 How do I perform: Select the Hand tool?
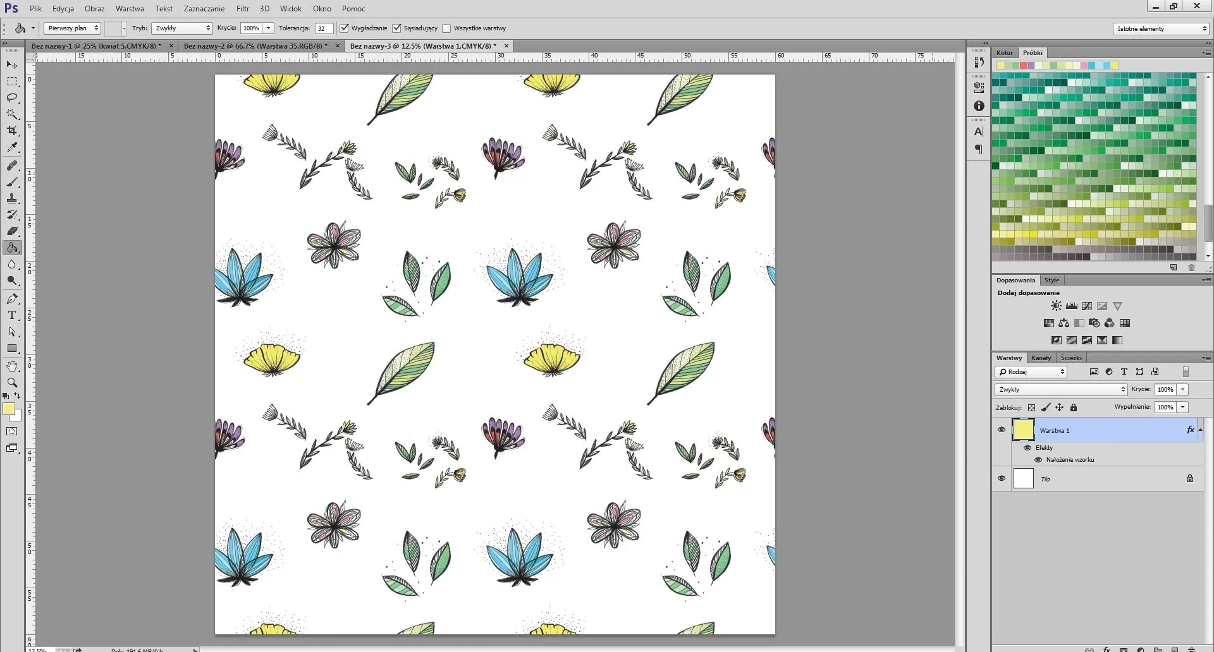[12, 366]
